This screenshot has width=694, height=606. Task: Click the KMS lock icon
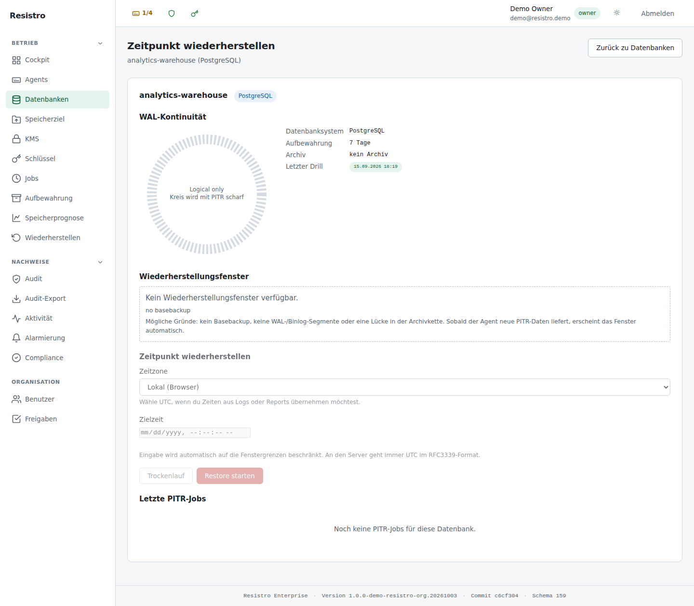(x=16, y=139)
